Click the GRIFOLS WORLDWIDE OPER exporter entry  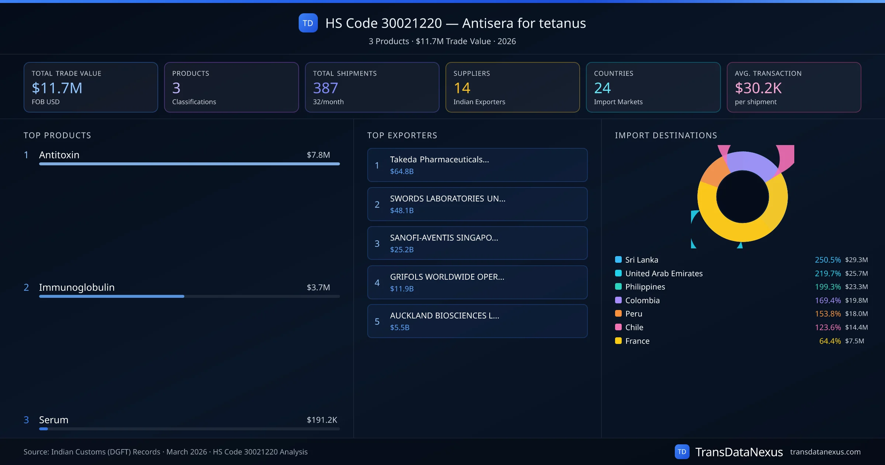[477, 282]
